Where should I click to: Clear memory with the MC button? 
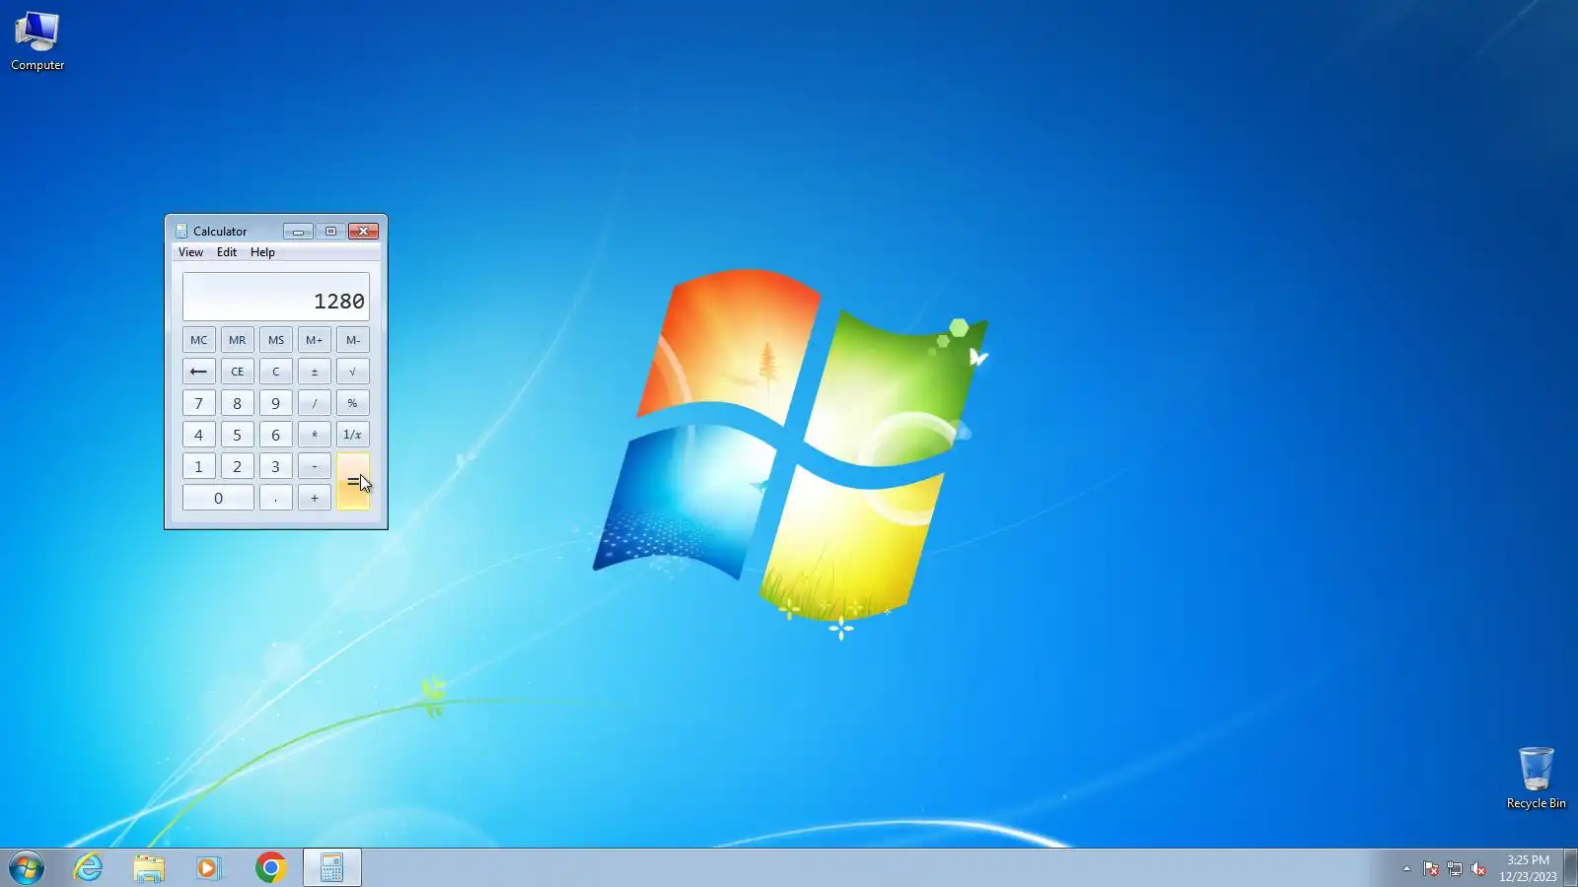[199, 340]
